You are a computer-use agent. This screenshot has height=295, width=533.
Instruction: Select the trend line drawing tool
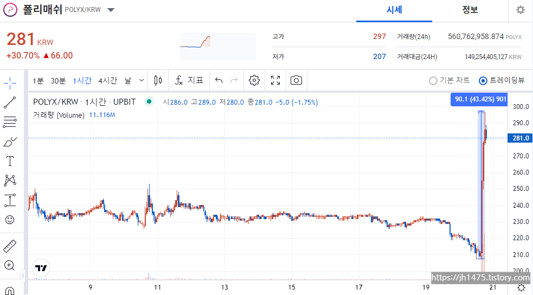click(x=10, y=102)
